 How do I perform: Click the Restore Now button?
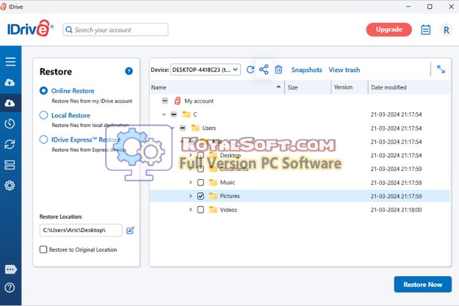point(423,284)
